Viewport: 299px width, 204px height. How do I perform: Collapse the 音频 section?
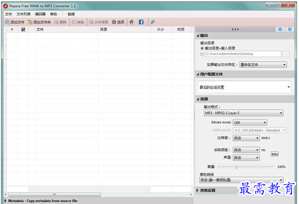tap(198, 99)
